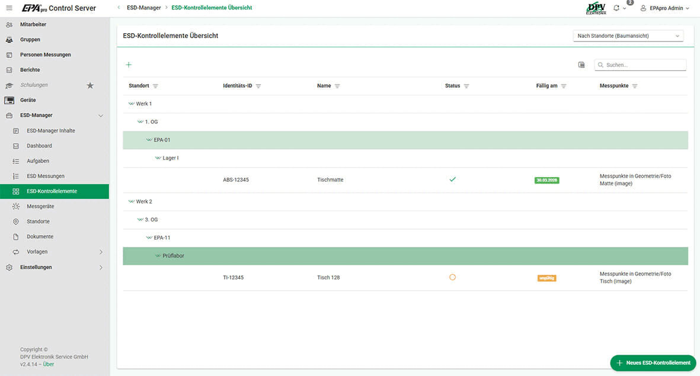Click the hamburger menu icon
This screenshot has width=700, height=376.
point(9,8)
